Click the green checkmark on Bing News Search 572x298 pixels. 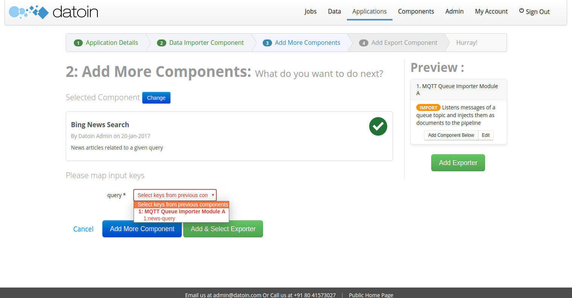click(x=378, y=127)
